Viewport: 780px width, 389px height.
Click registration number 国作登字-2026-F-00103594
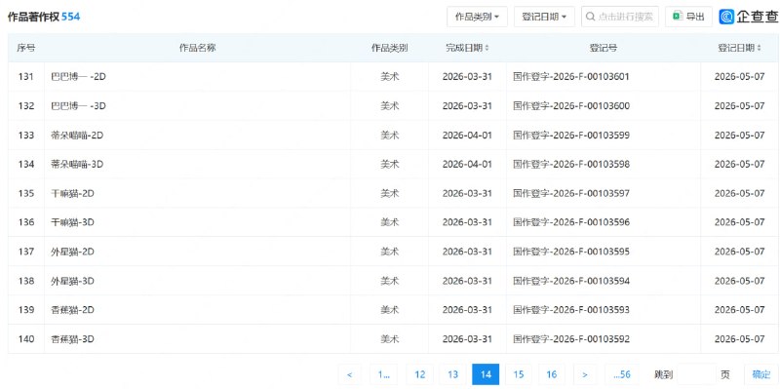click(571, 281)
